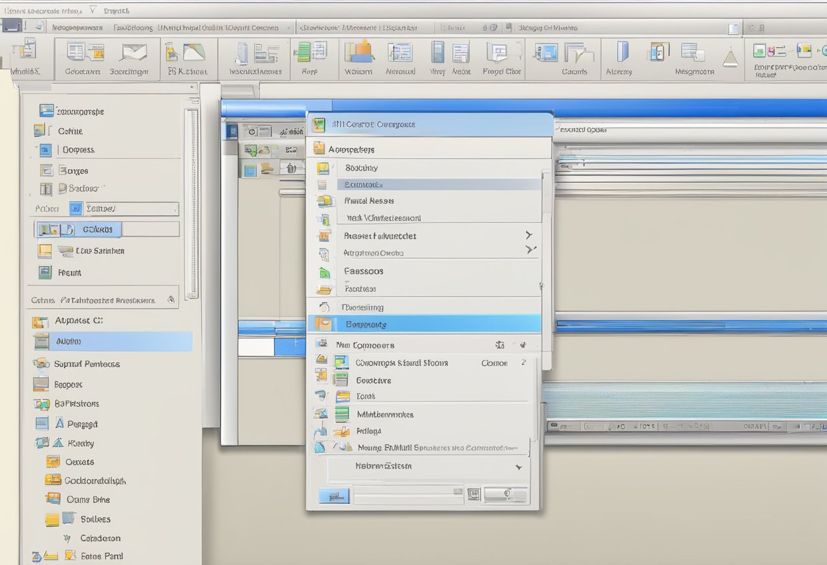Open the submenu arrow beside Prasset Halurctdet
The height and width of the screenshot is (565, 827).
(x=528, y=235)
